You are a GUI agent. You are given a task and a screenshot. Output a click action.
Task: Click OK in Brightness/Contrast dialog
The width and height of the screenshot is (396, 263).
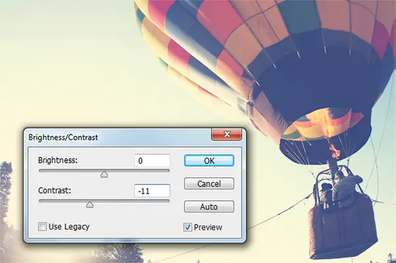209,161
